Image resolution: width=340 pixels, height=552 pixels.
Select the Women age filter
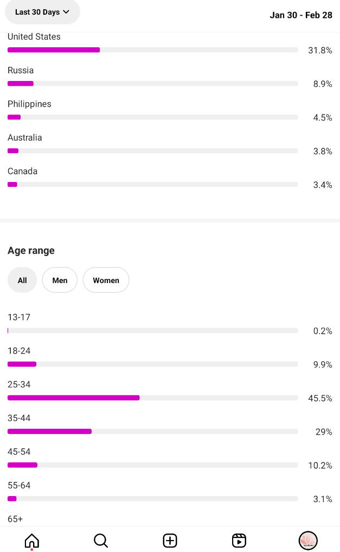(106, 280)
